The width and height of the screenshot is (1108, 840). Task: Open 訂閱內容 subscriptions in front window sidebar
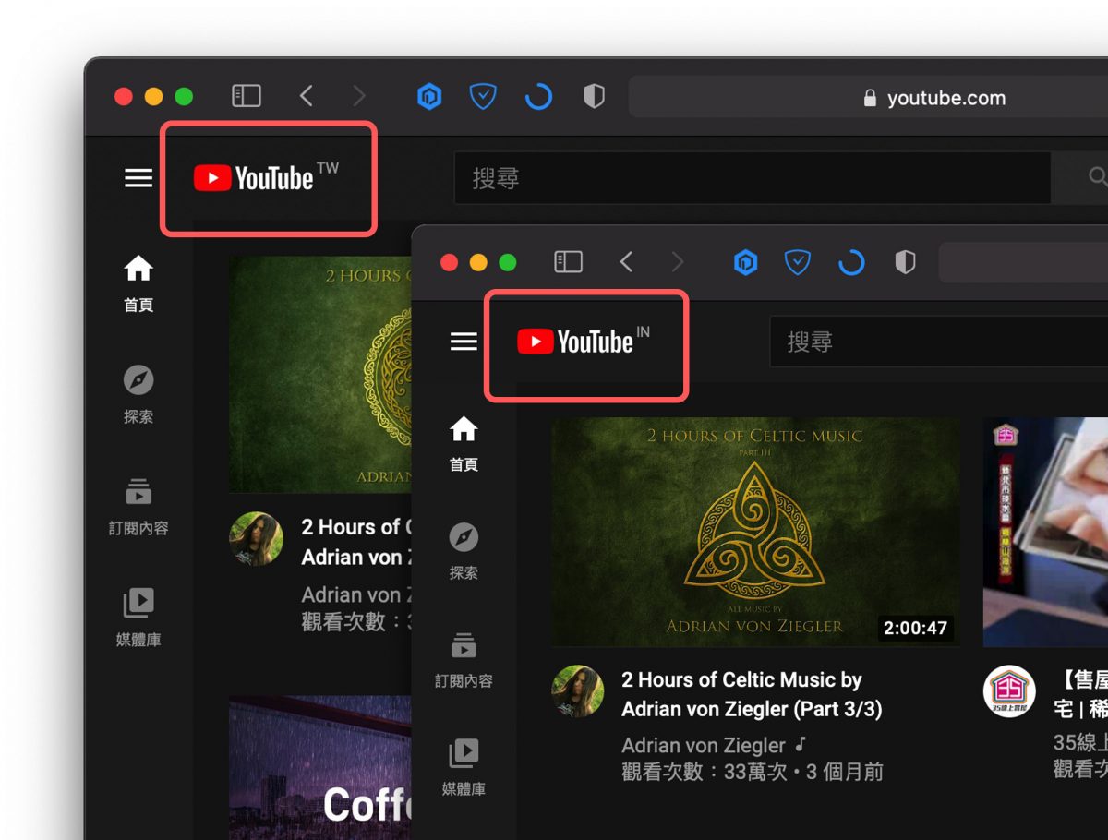[464, 660]
